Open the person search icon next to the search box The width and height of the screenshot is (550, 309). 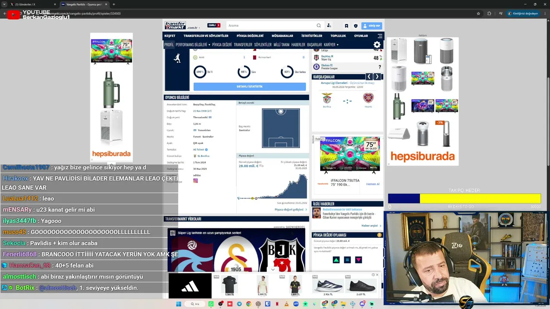coord(329,25)
